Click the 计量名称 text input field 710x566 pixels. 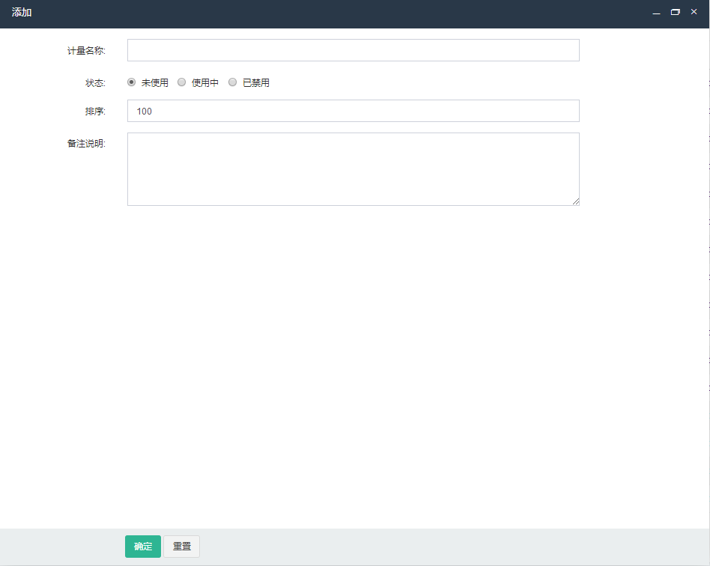point(353,50)
